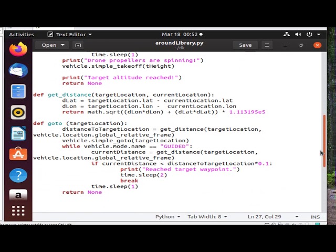Screen dimensions: 336x252
Task: Click the value 1.113195e5
Action: 247,112
